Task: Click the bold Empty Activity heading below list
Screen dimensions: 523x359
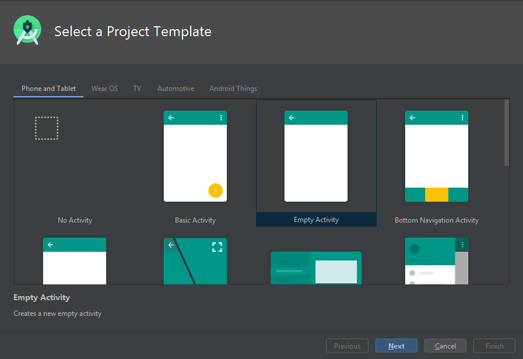Action: point(42,297)
